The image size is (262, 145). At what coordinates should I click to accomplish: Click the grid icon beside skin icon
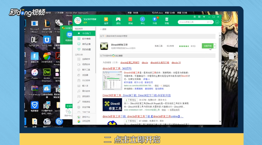[199, 17]
